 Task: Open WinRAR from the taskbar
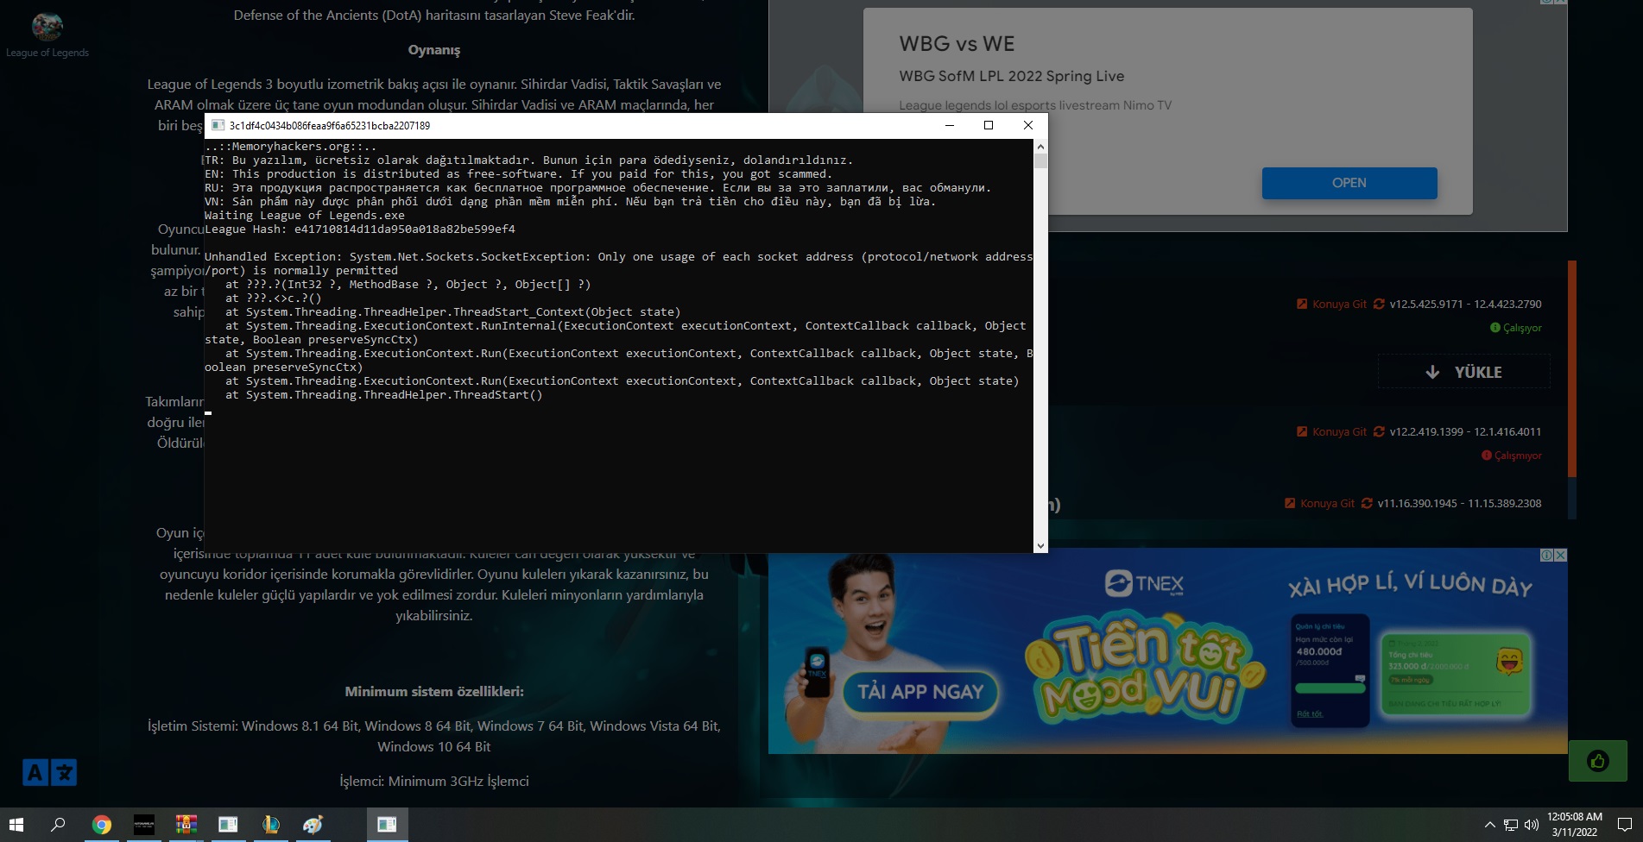click(x=186, y=825)
